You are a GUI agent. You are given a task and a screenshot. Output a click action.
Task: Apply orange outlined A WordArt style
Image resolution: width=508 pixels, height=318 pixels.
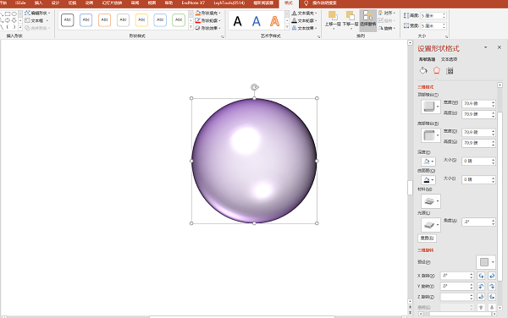[x=274, y=21]
